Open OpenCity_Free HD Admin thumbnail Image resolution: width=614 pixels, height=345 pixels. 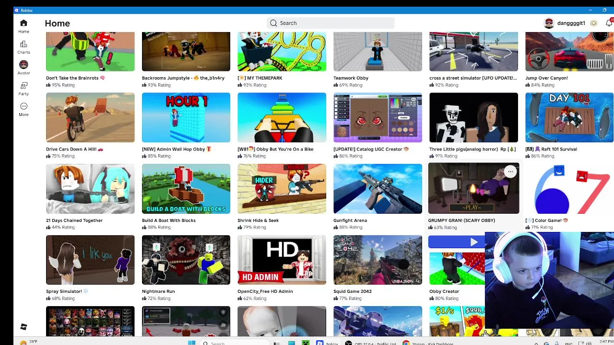pyautogui.click(x=282, y=260)
